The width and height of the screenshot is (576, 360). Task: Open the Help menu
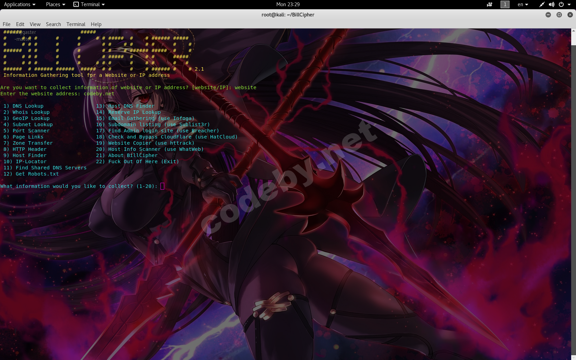(x=96, y=24)
